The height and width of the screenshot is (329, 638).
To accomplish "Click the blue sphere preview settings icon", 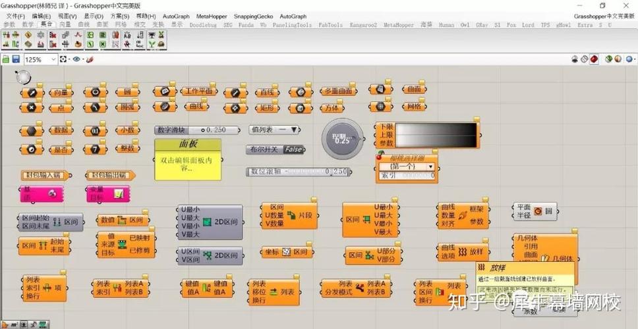I will pyautogui.click(x=629, y=59).
